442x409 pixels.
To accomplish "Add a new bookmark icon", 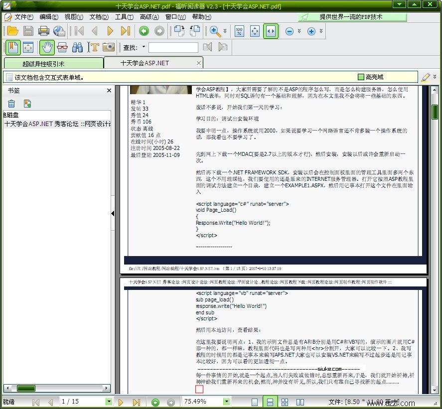I will pos(27,104).
